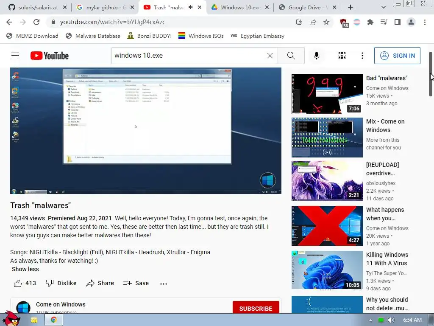The image size is (434, 326).
Task: Open the media control icon in toolbar
Action: click(384, 22)
